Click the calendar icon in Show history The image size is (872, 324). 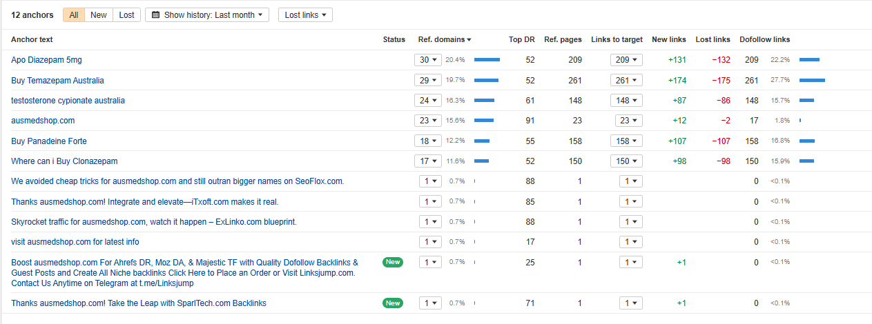pyautogui.click(x=155, y=15)
